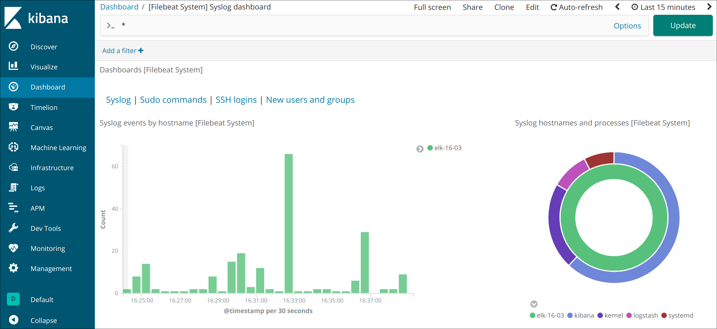Click the Add a filter text
Screen dimensions: 717x329
[x=119, y=50]
